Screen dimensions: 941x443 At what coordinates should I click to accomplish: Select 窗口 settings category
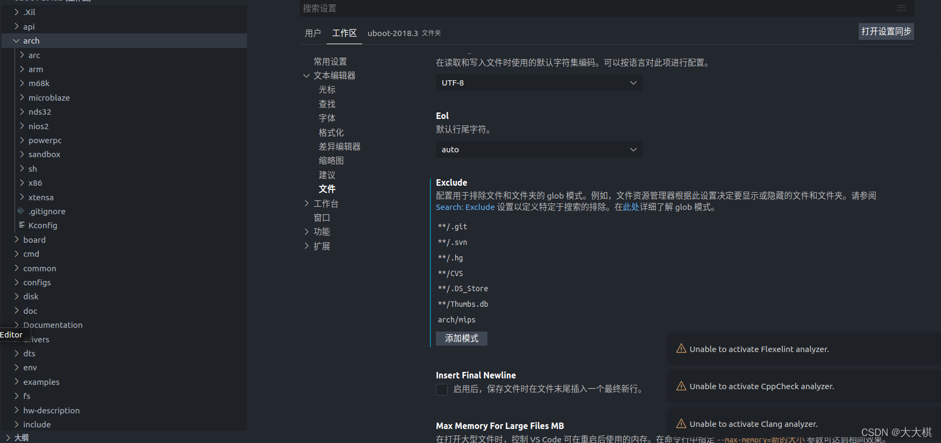pos(322,217)
